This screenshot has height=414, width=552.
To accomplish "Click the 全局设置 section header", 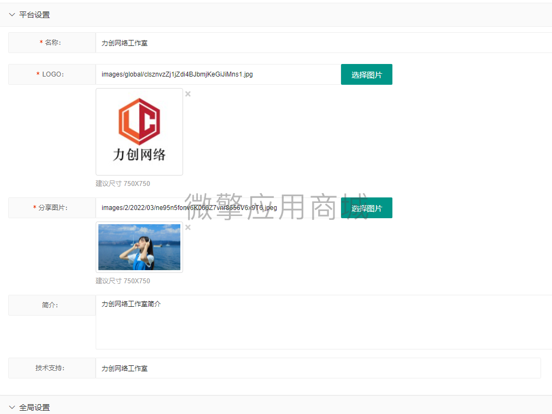I will pyautogui.click(x=34, y=407).
